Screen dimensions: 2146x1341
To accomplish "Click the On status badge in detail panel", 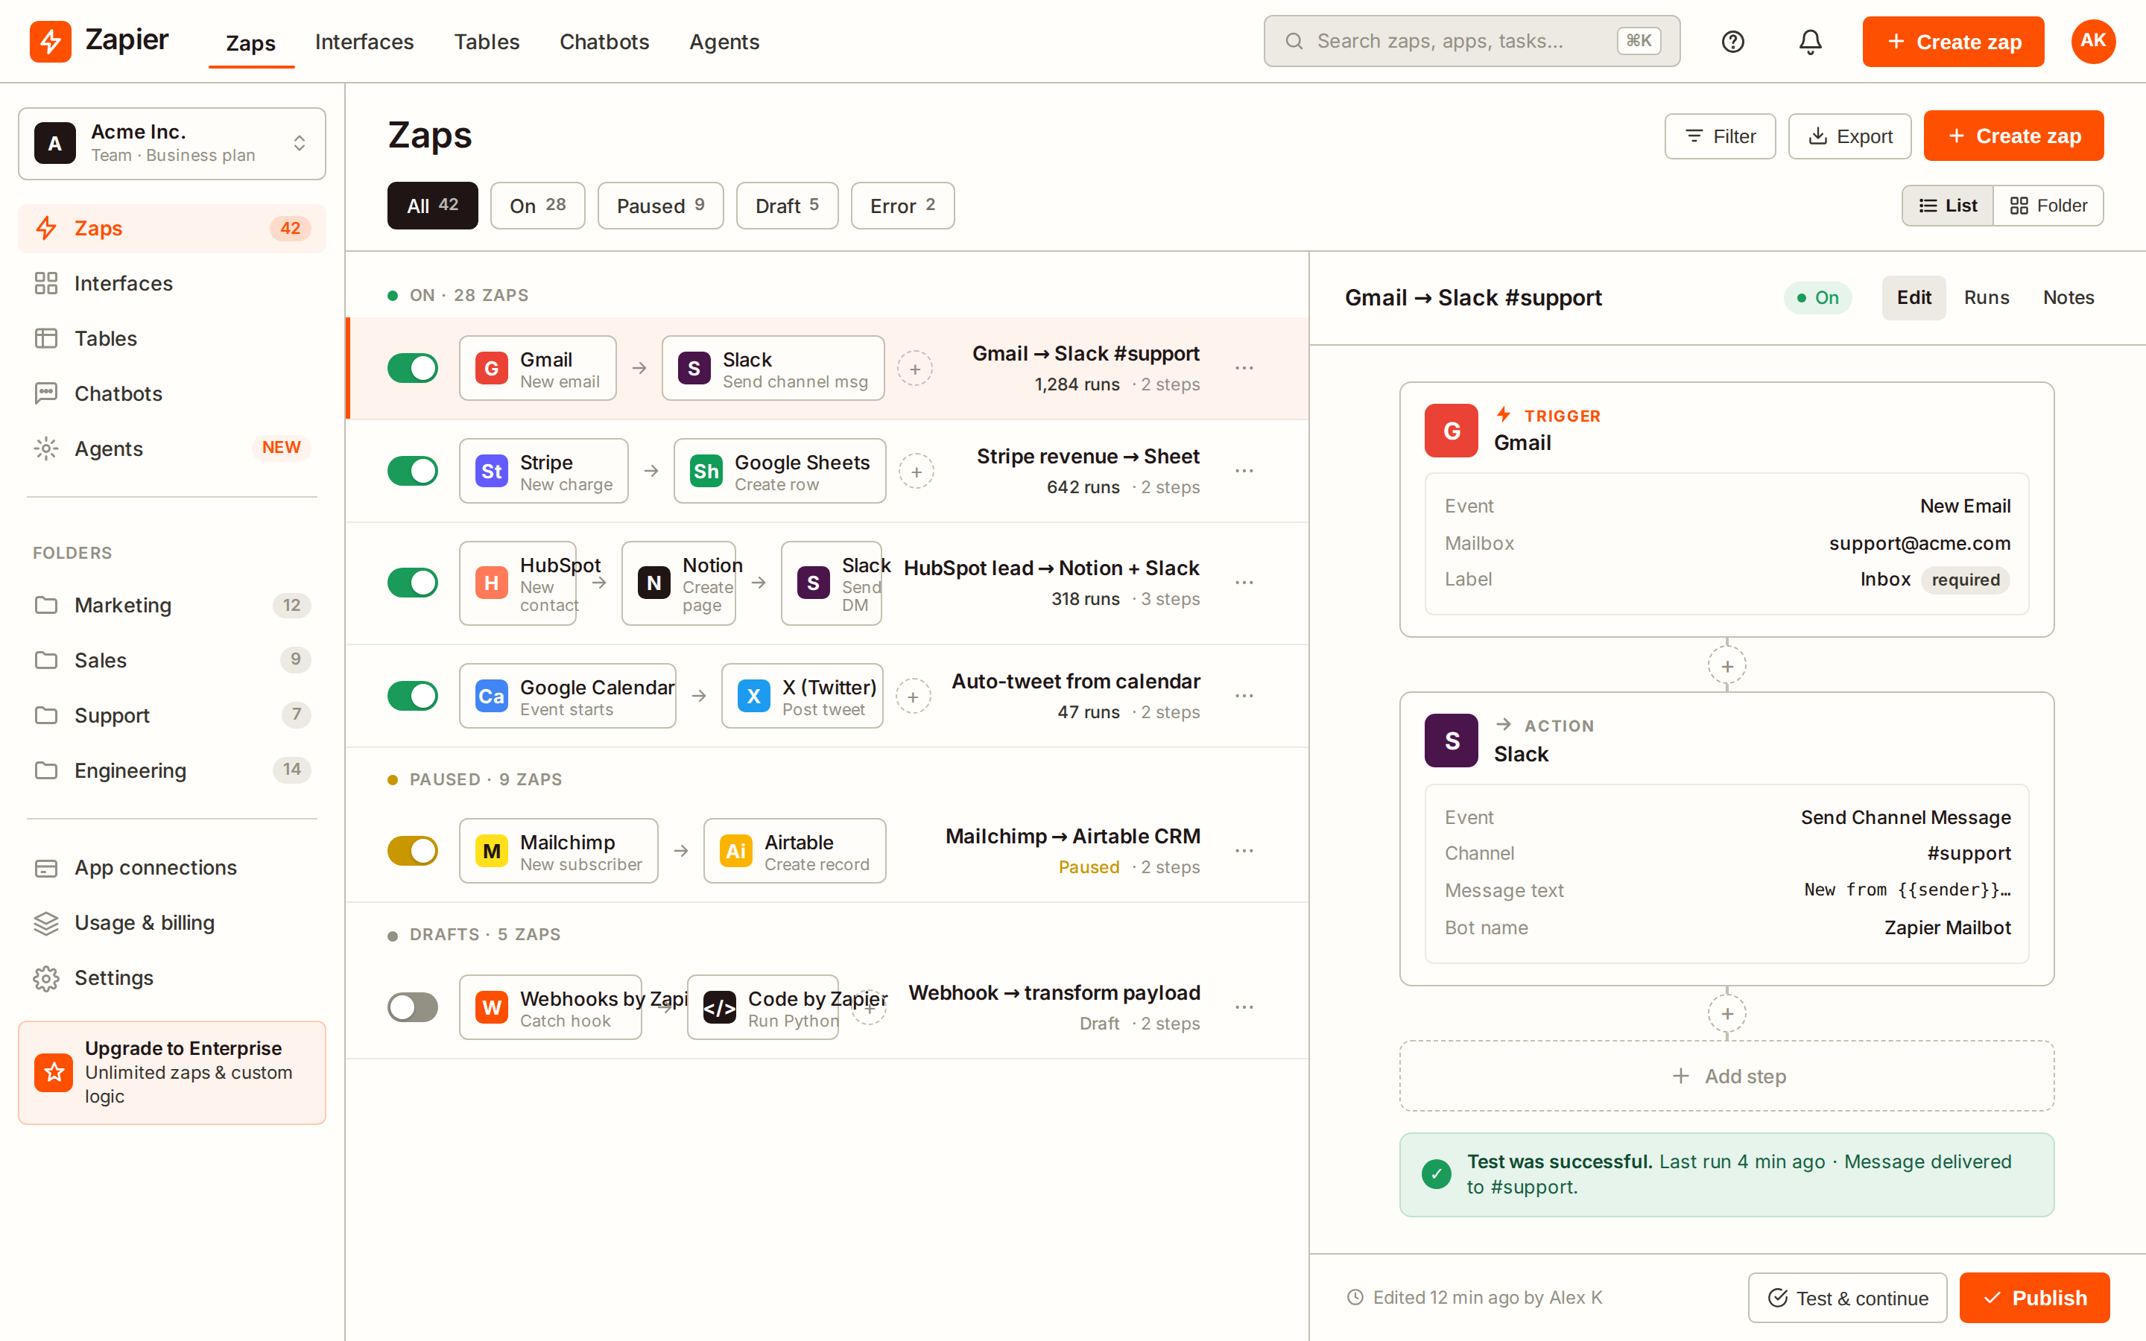I will (1817, 298).
